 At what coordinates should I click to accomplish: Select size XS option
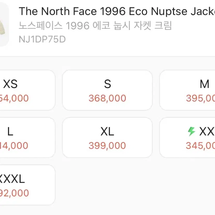27,90
